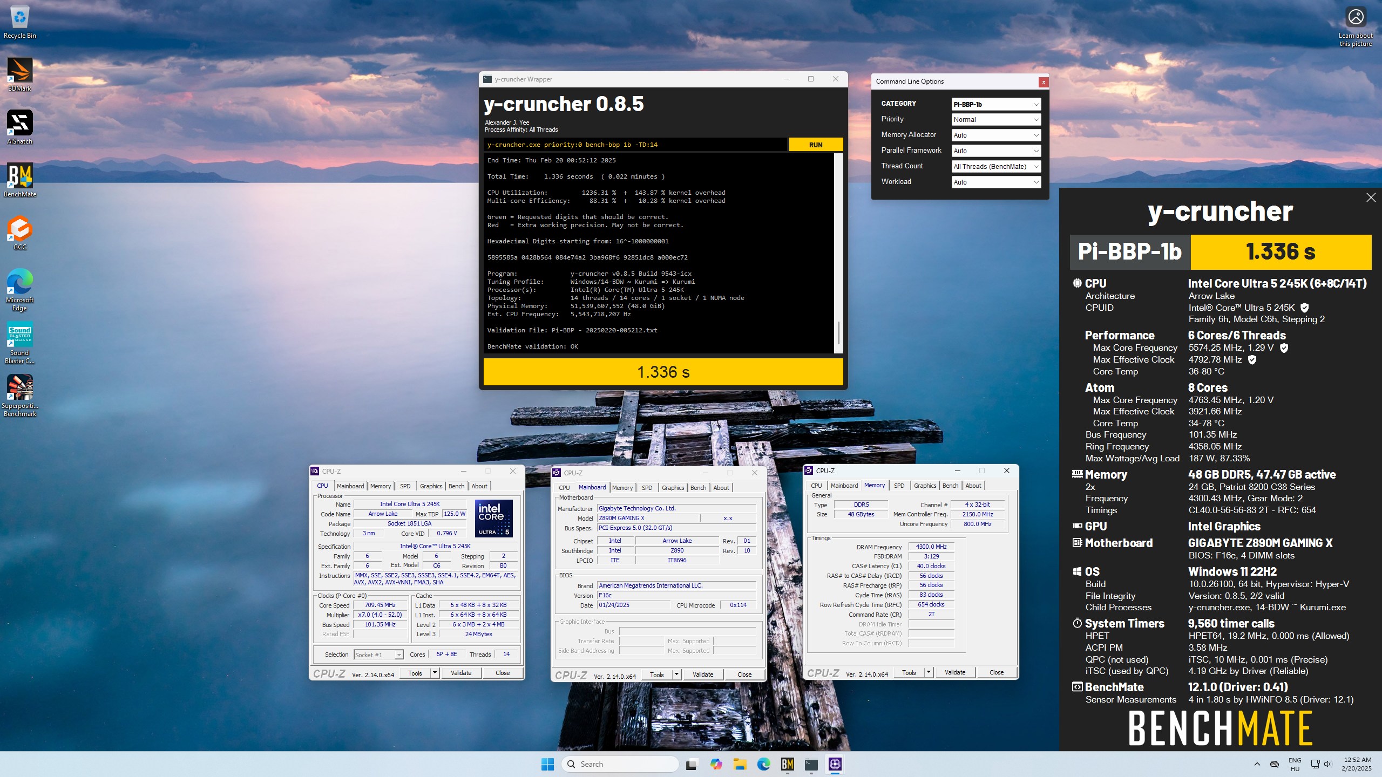Click the taskbar Search box

pyautogui.click(x=620, y=764)
